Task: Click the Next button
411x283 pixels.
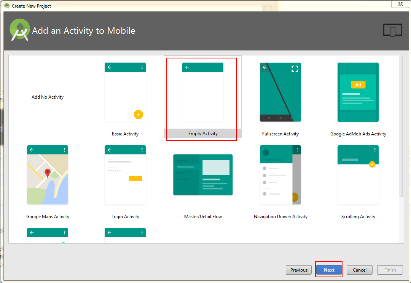Action: 329,270
